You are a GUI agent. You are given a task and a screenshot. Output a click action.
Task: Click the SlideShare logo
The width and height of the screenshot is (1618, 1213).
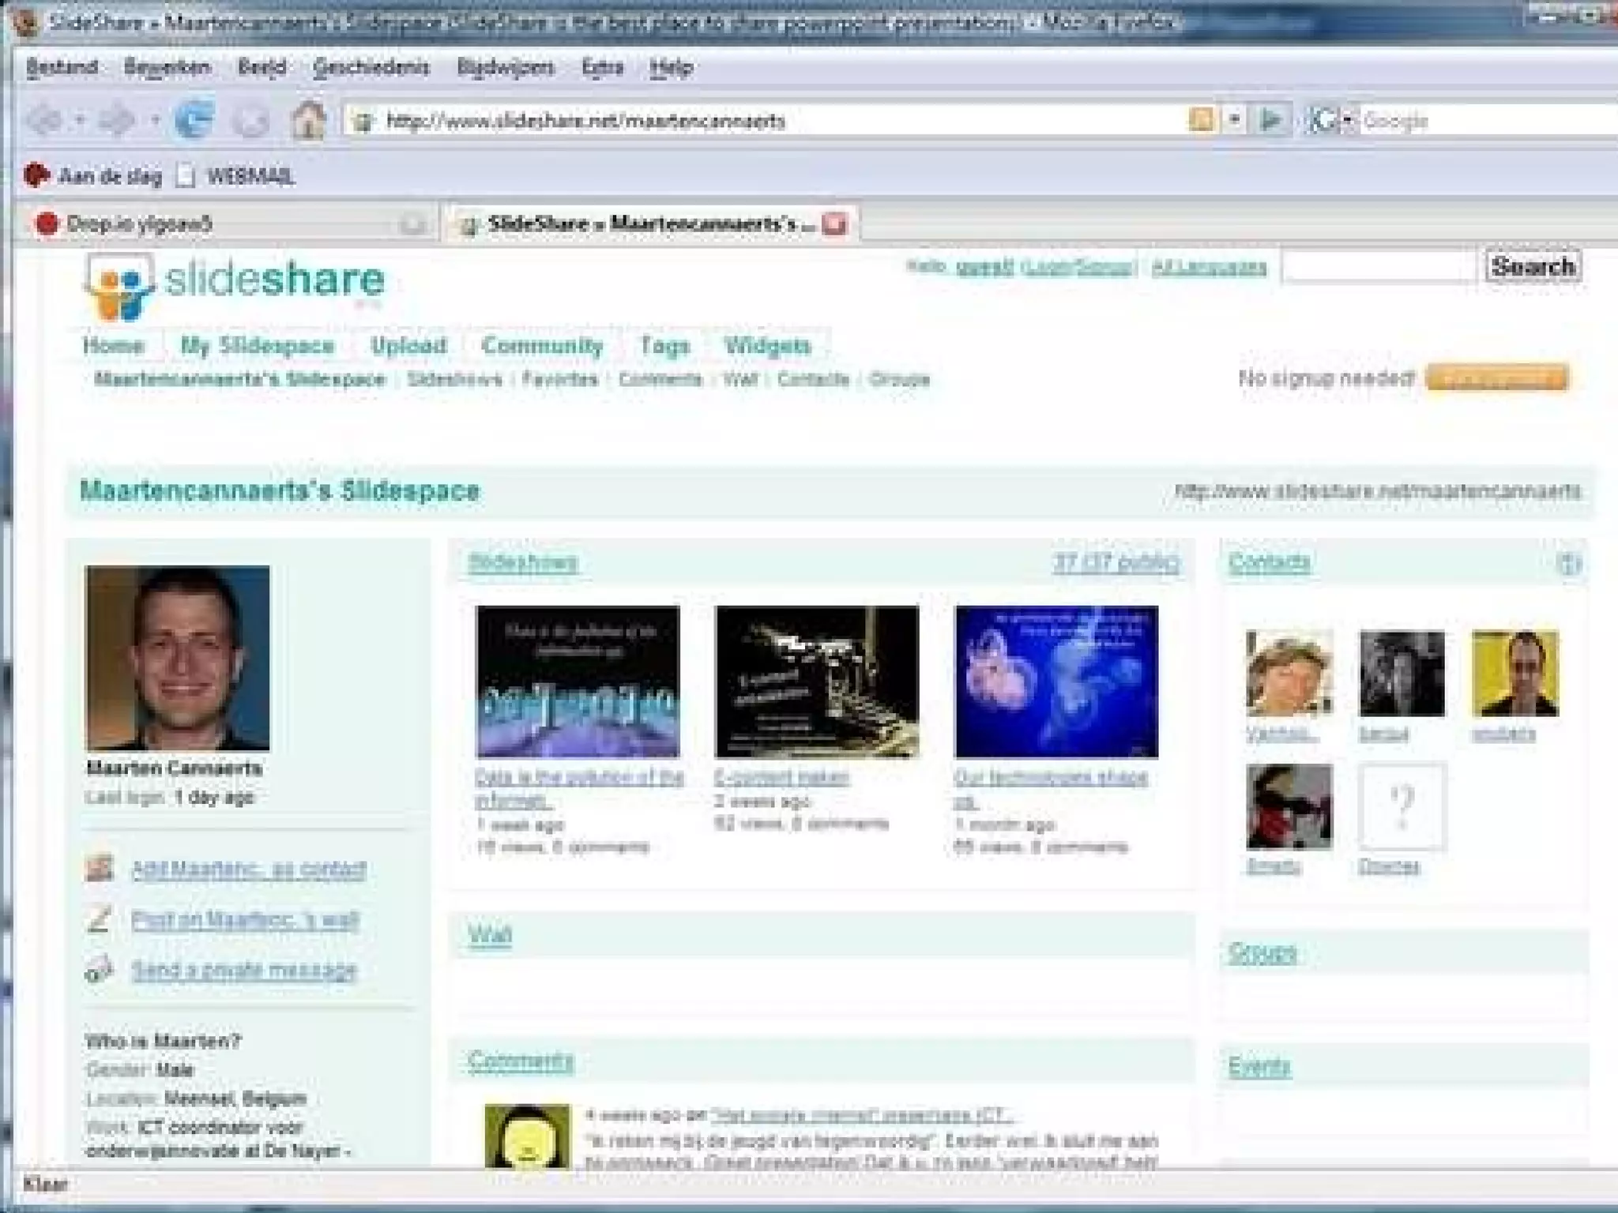235,284
